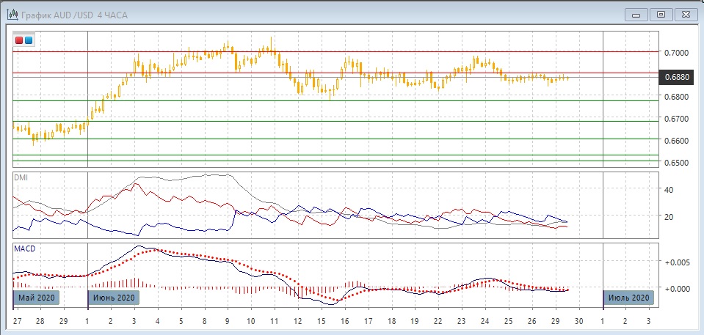
Task: Maximize the AUD/USD chart window
Action: pyautogui.click(x=661, y=14)
